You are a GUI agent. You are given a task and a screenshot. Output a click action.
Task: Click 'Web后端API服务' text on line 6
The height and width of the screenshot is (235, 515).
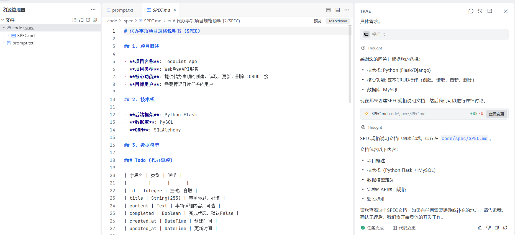[x=181, y=69]
